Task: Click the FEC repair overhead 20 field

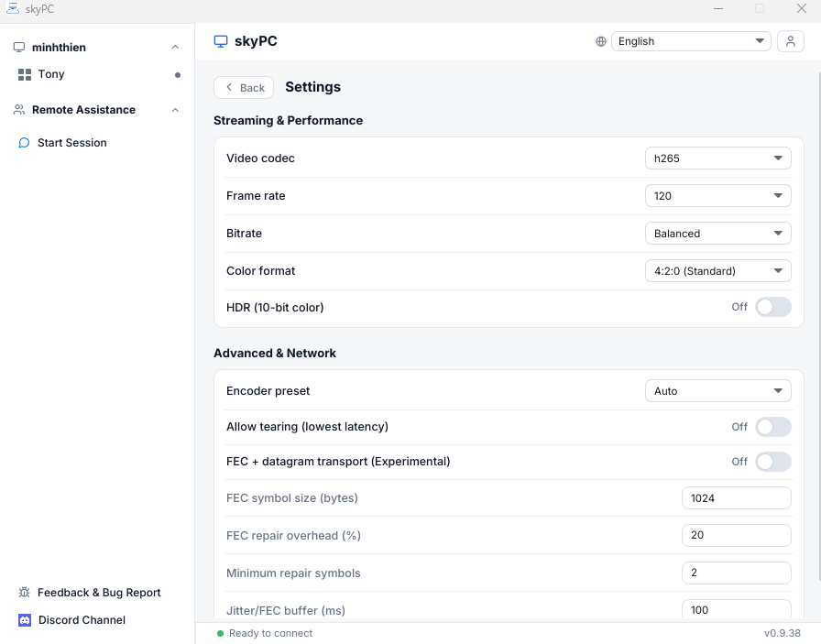Action: [736, 535]
